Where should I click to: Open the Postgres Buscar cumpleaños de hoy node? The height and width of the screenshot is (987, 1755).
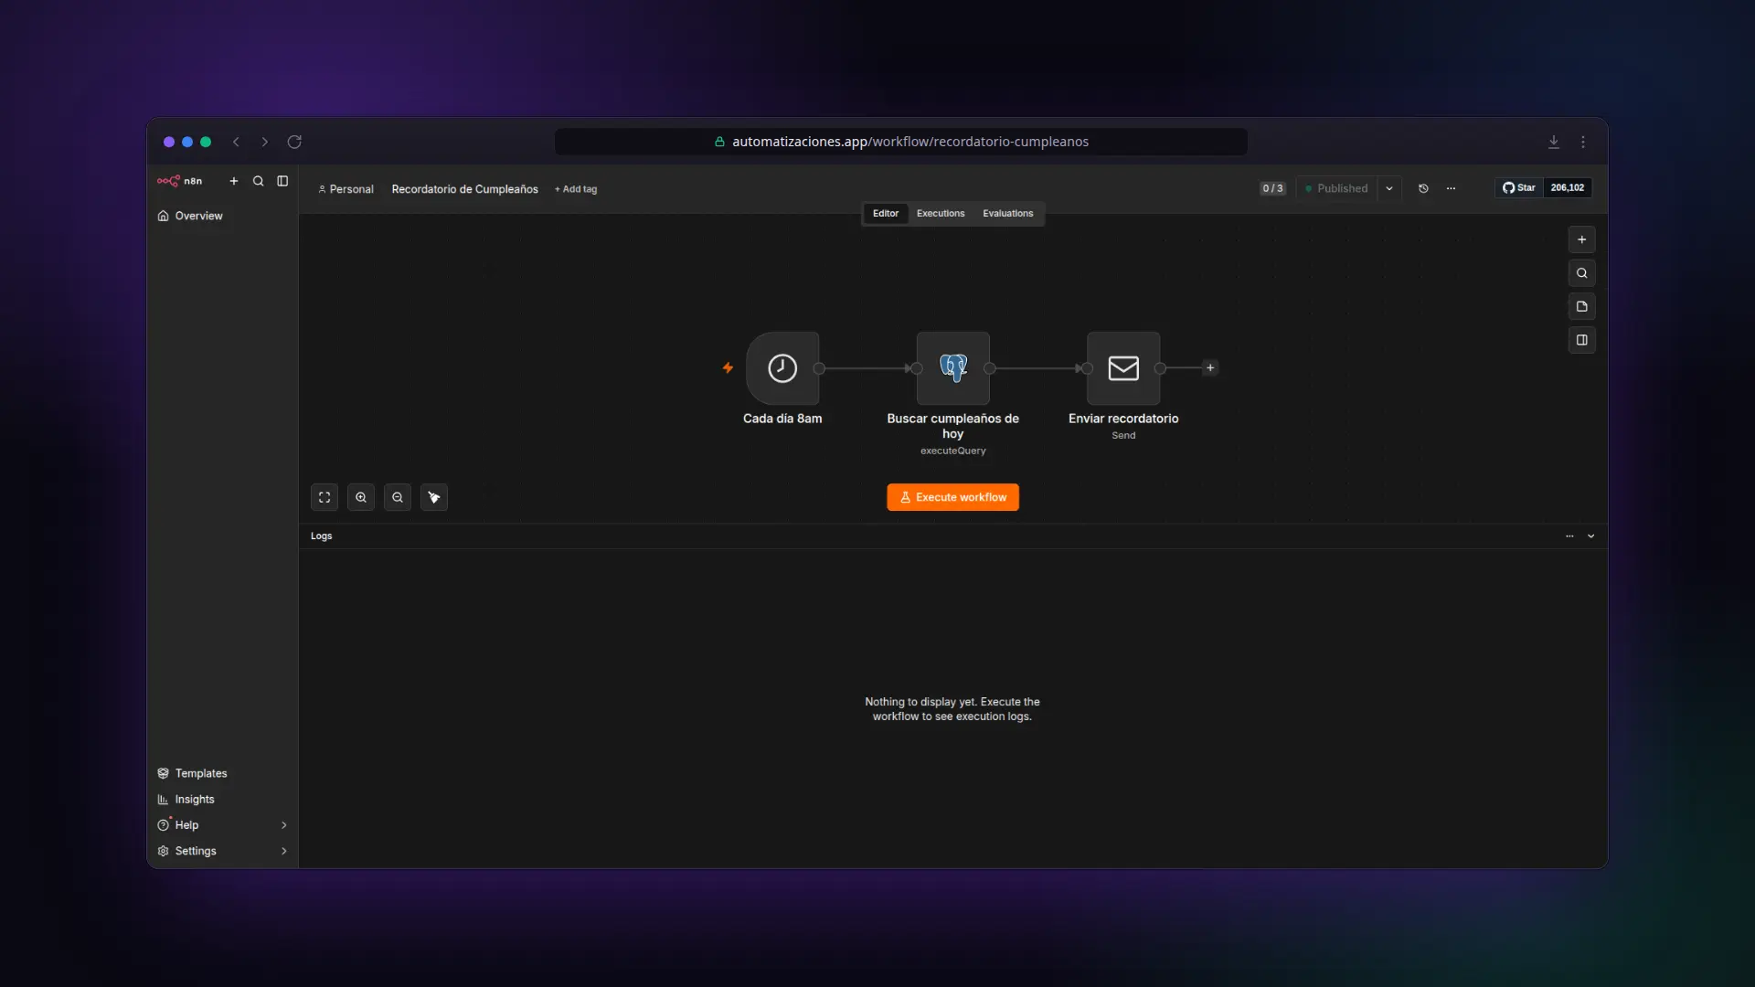(953, 368)
